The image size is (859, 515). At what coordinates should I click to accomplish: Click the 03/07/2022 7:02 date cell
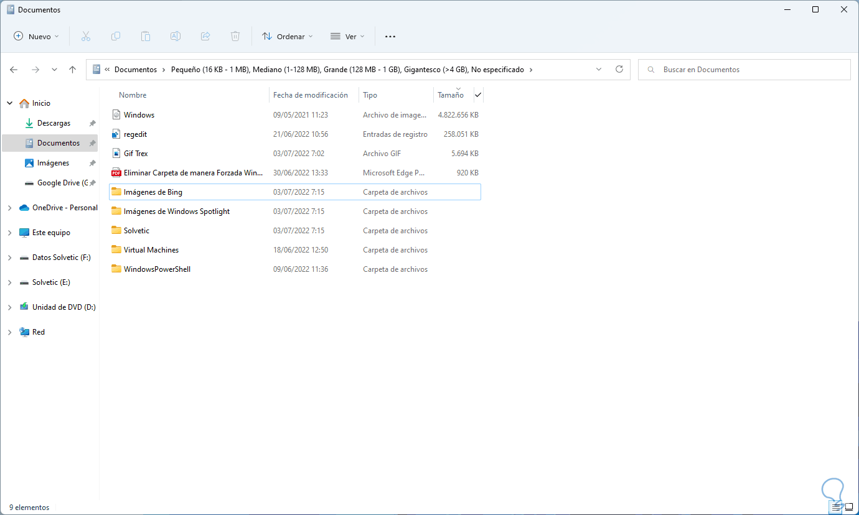[299, 154]
